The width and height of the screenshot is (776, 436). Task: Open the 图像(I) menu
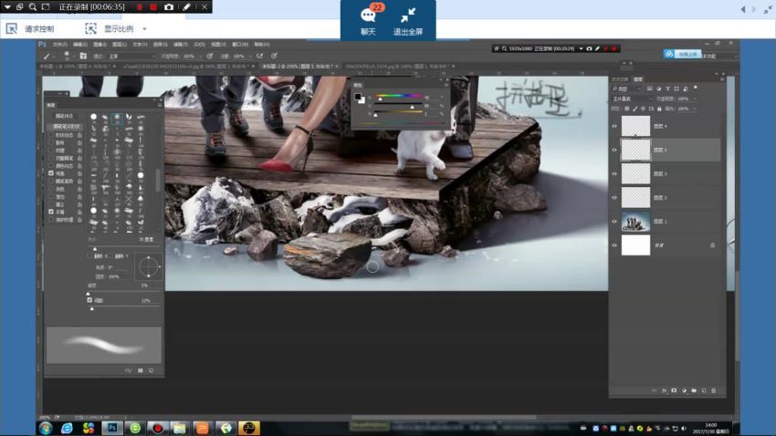pos(100,45)
